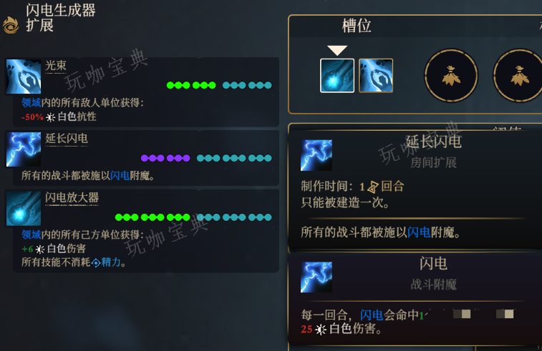The image size is (542, 351).
Task: Click the 闪电生成器 扩展 title
Action: (x=60, y=18)
